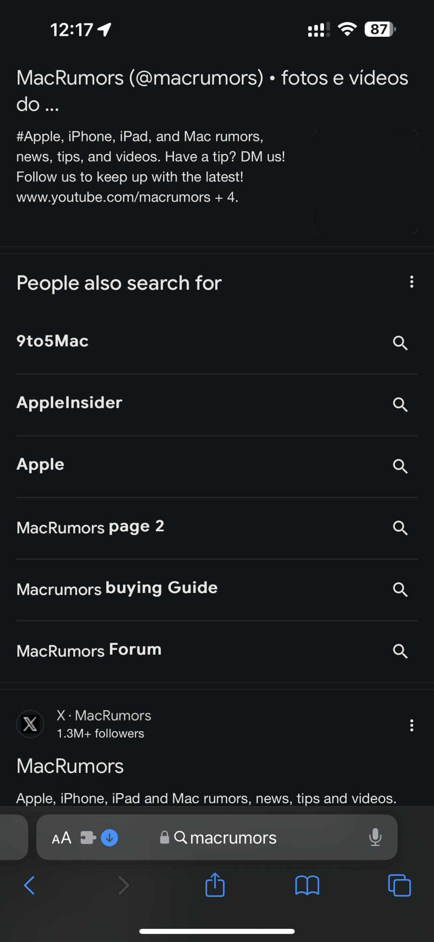Open the AA page settings menu

pos(62,838)
